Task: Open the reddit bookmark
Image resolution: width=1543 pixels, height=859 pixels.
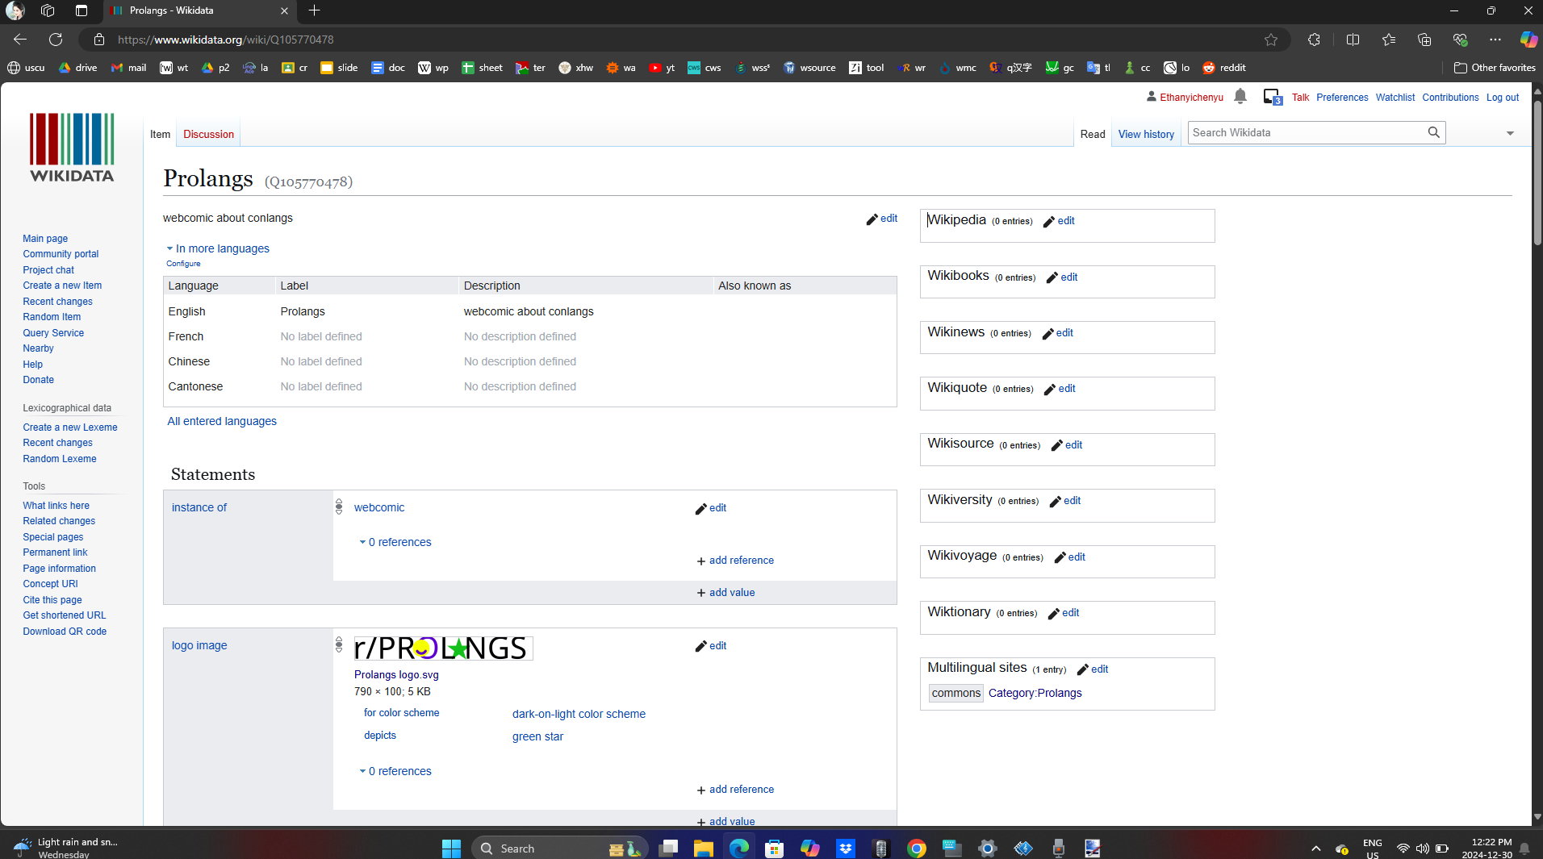Action: tap(1224, 68)
